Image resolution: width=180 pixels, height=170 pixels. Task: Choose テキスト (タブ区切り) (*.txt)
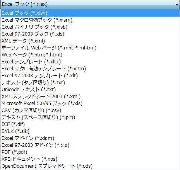90,83
